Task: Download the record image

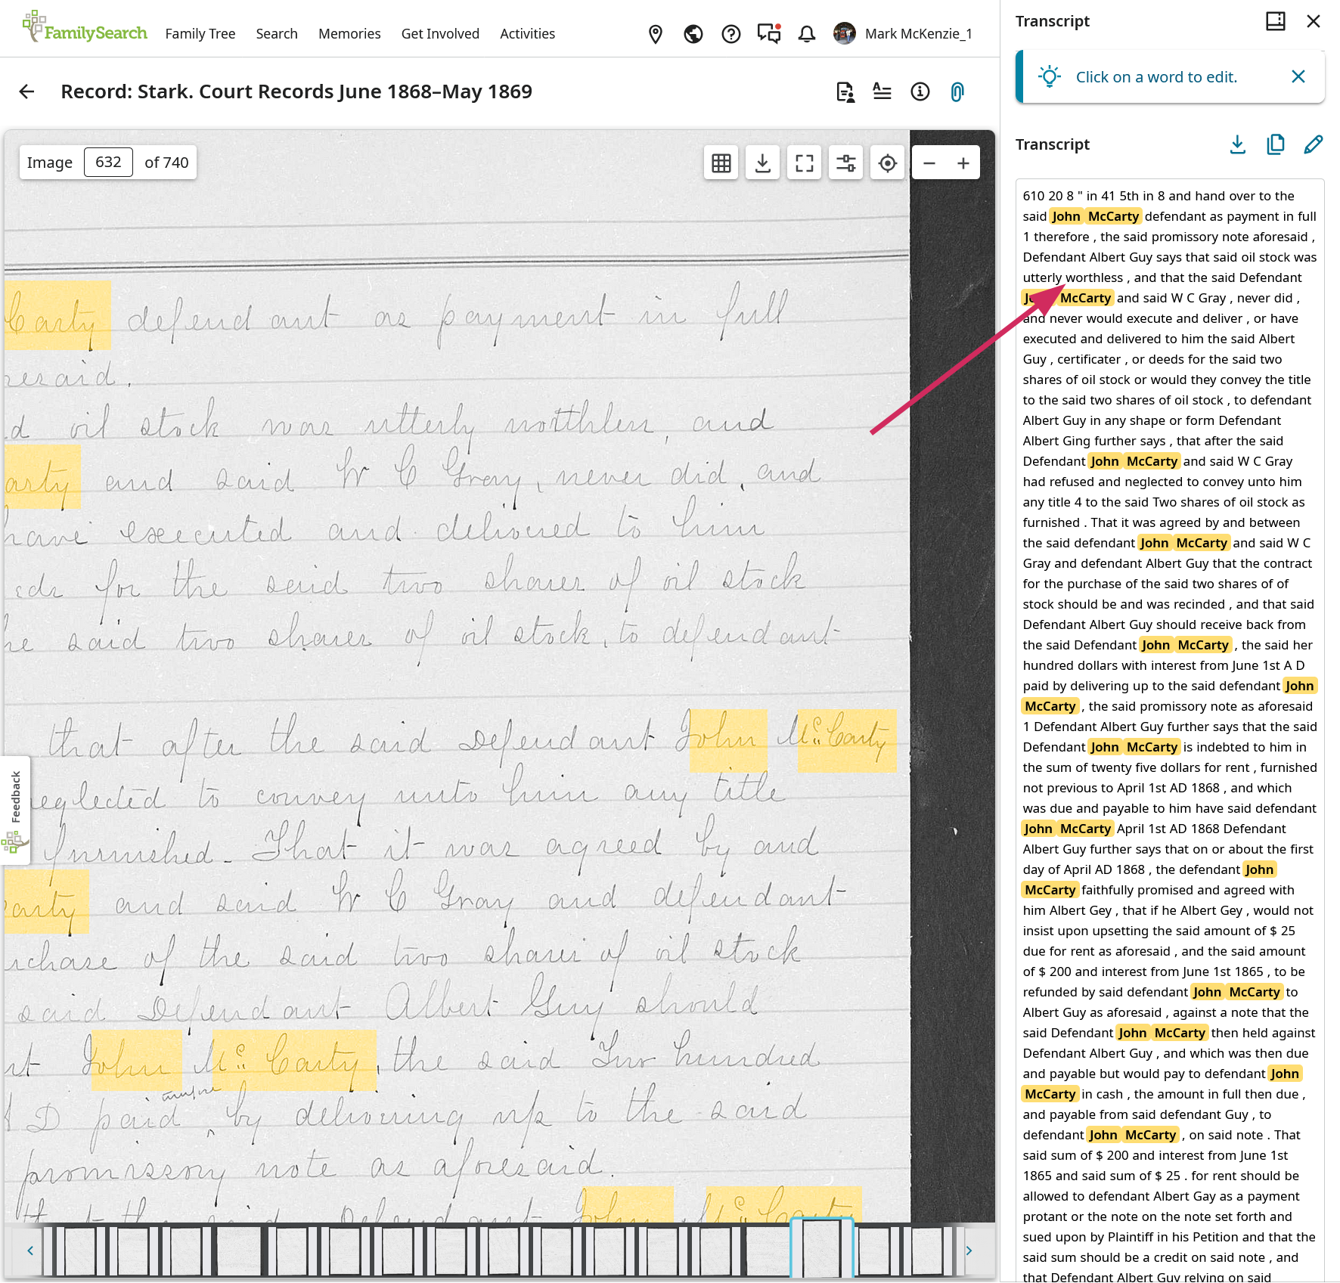Action: [763, 163]
